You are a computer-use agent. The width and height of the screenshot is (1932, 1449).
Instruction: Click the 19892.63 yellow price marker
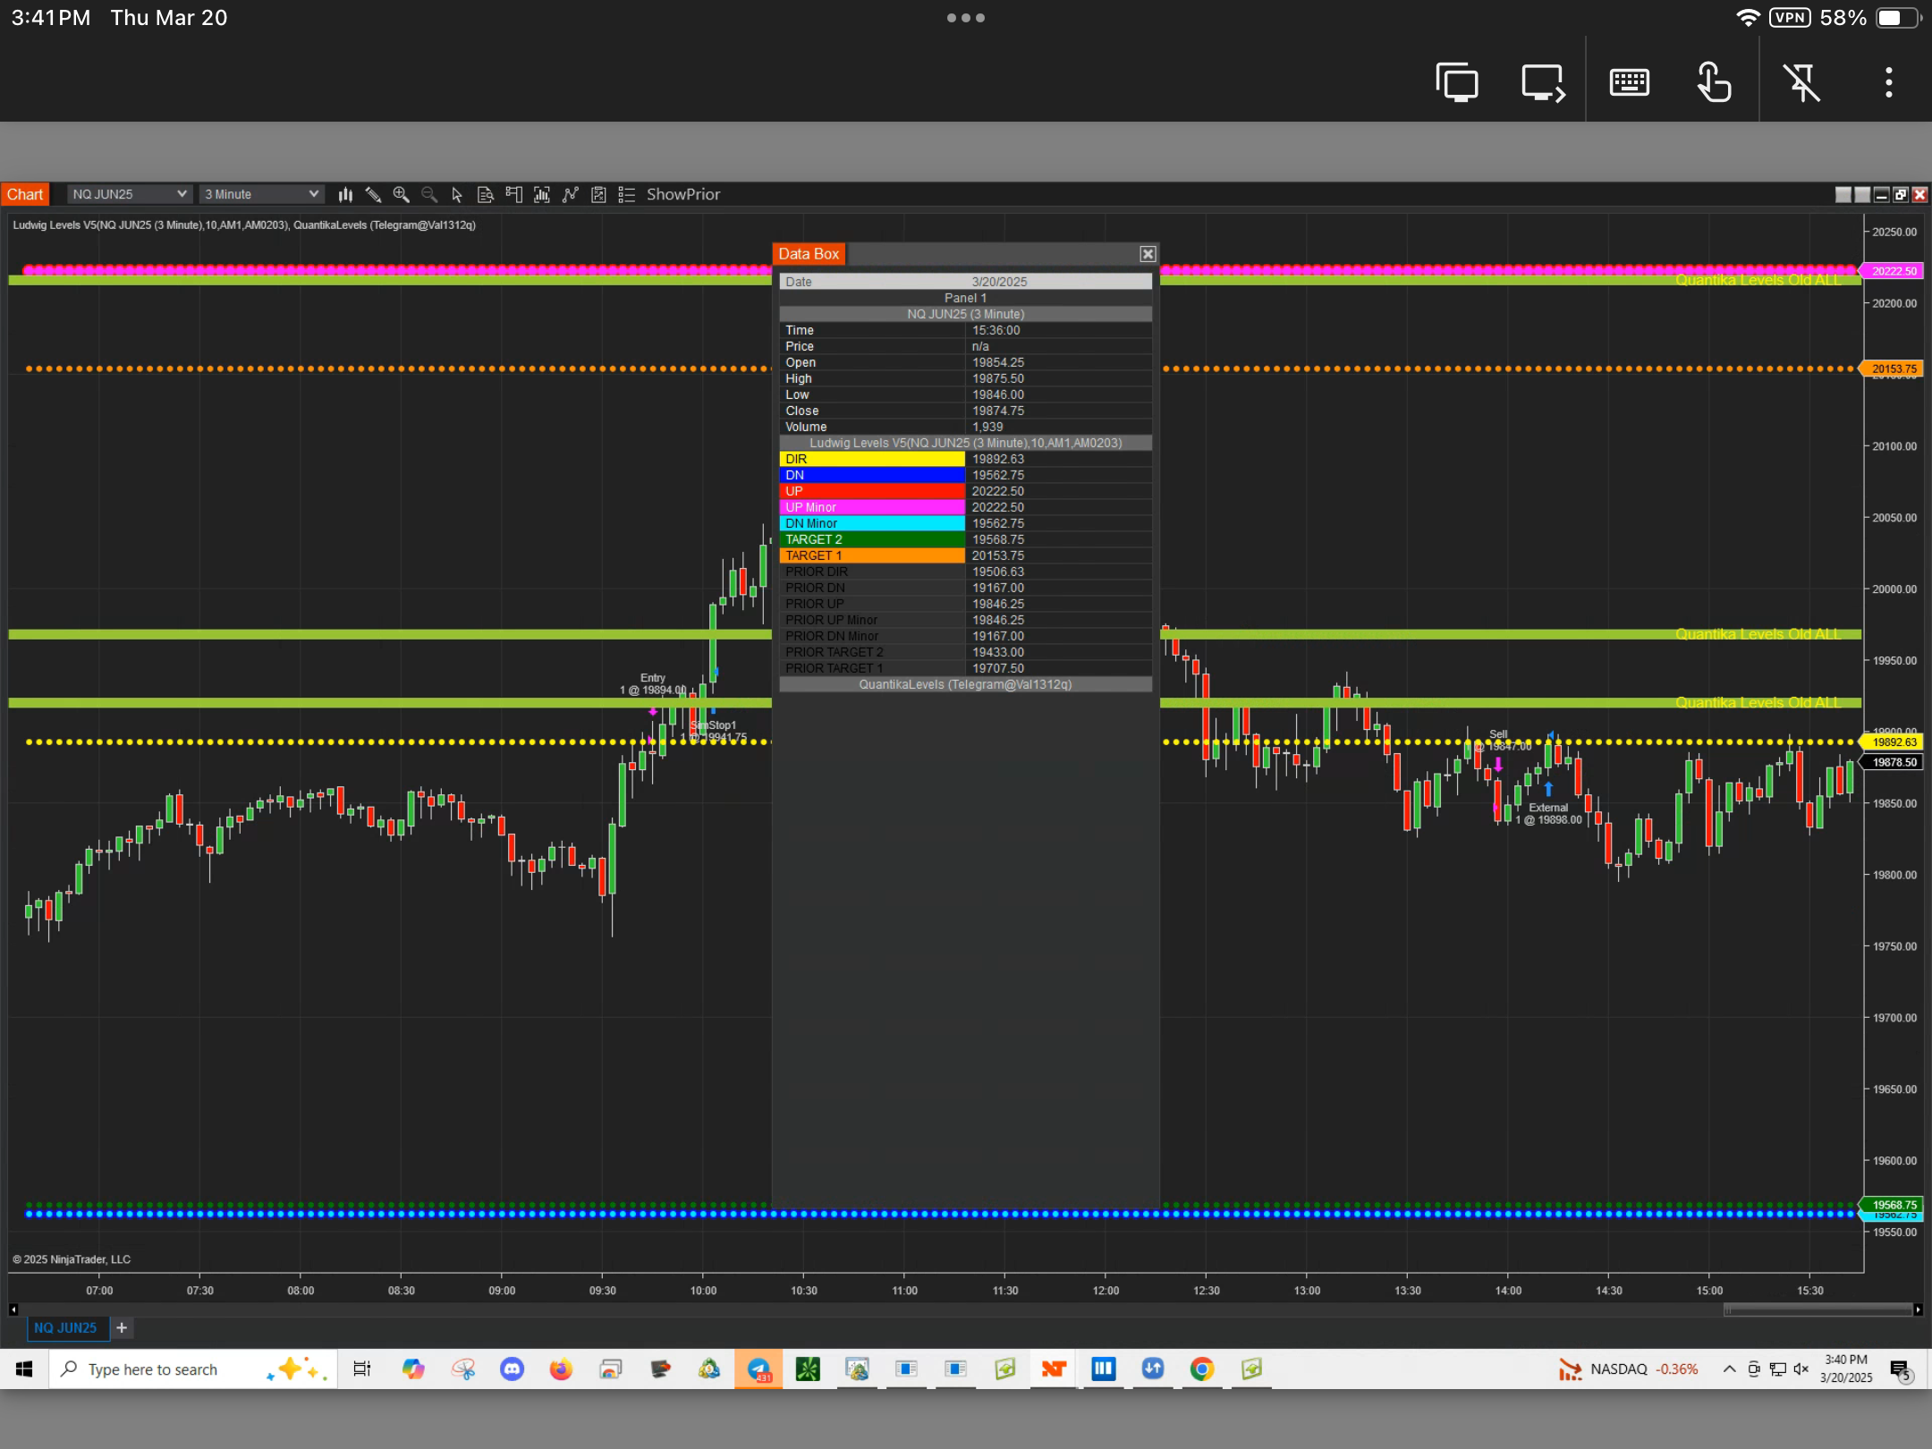click(x=1893, y=741)
